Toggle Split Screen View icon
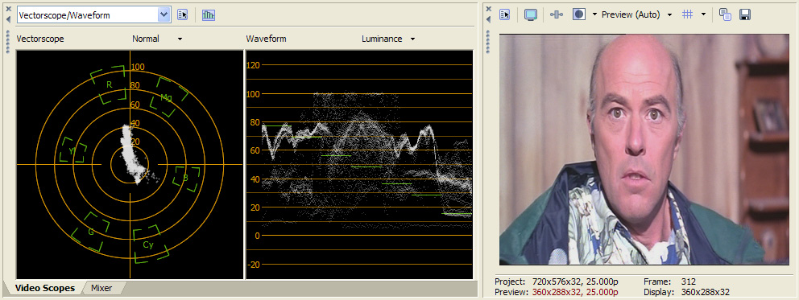This screenshot has width=799, height=300. click(579, 14)
